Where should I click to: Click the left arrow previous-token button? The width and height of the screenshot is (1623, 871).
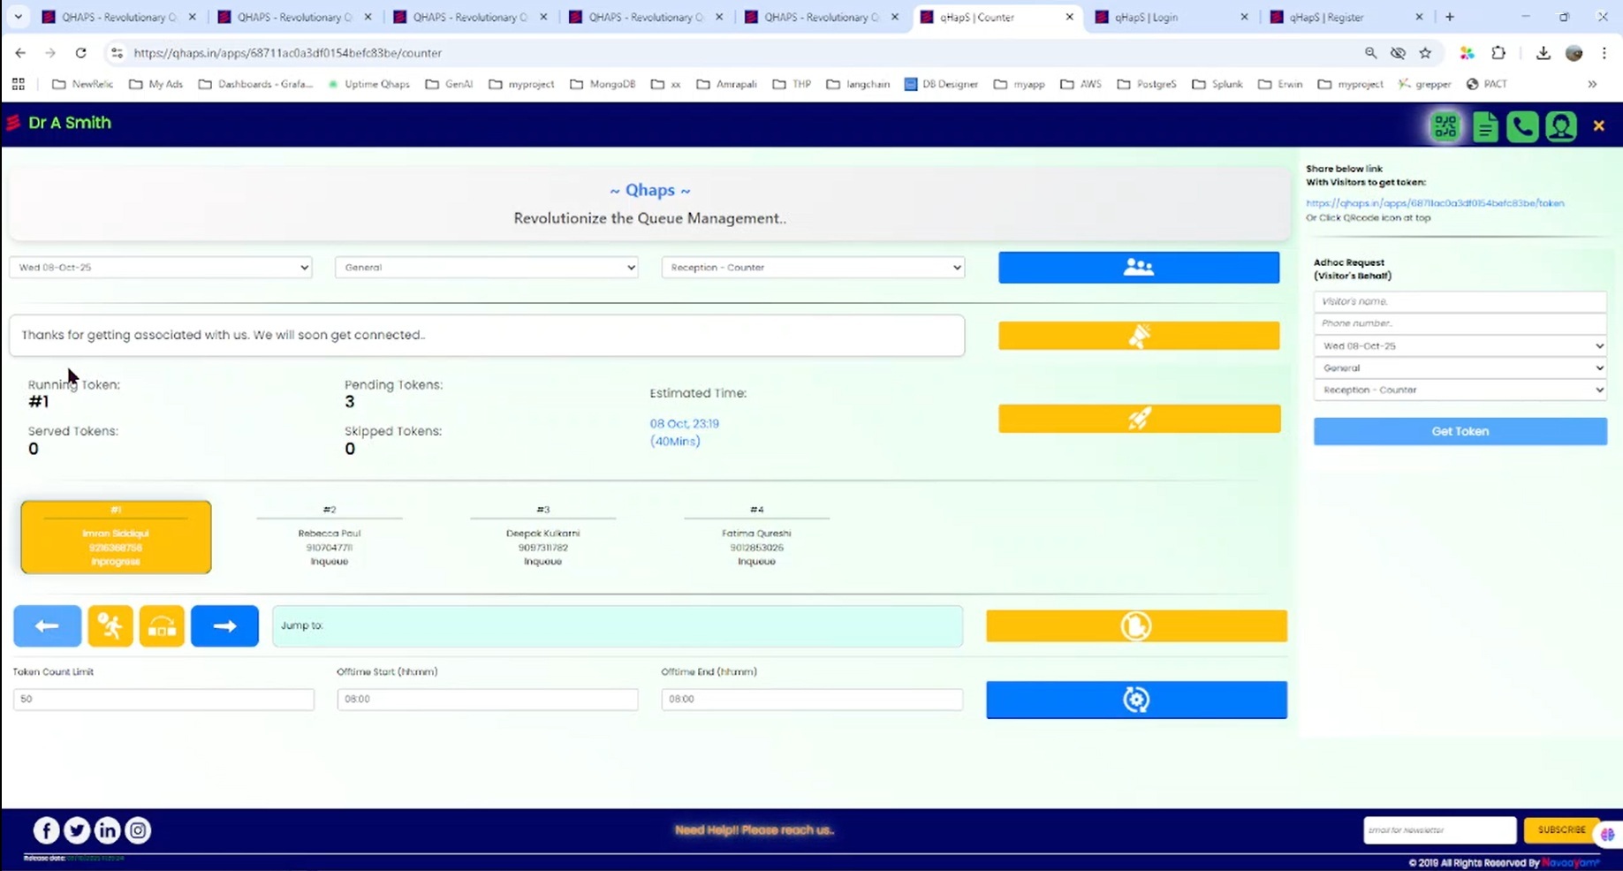point(47,625)
